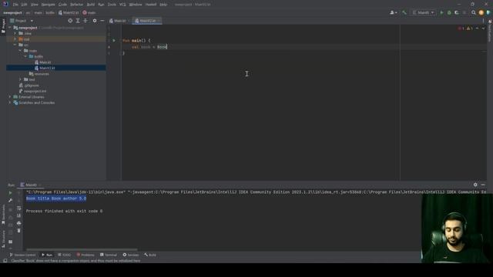
Task: Open the View menu
Action: pos(34,5)
